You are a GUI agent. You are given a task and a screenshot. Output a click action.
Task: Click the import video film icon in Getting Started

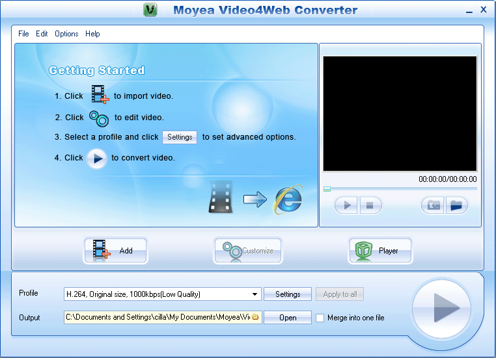pyautogui.click(x=100, y=94)
